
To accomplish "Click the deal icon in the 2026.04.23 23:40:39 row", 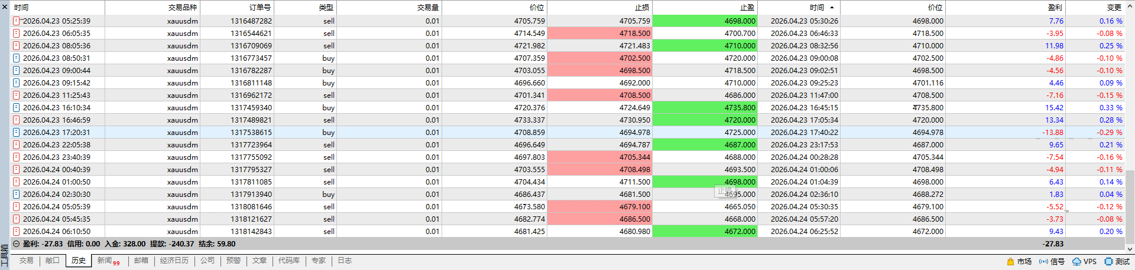I will pyautogui.click(x=17, y=157).
